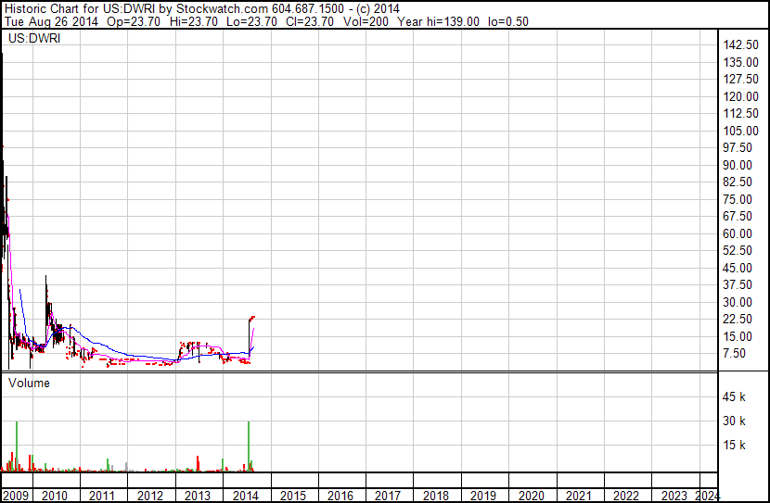Click the 2009 year label
The width and height of the screenshot is (770, 503).
(x=16, y=496)
